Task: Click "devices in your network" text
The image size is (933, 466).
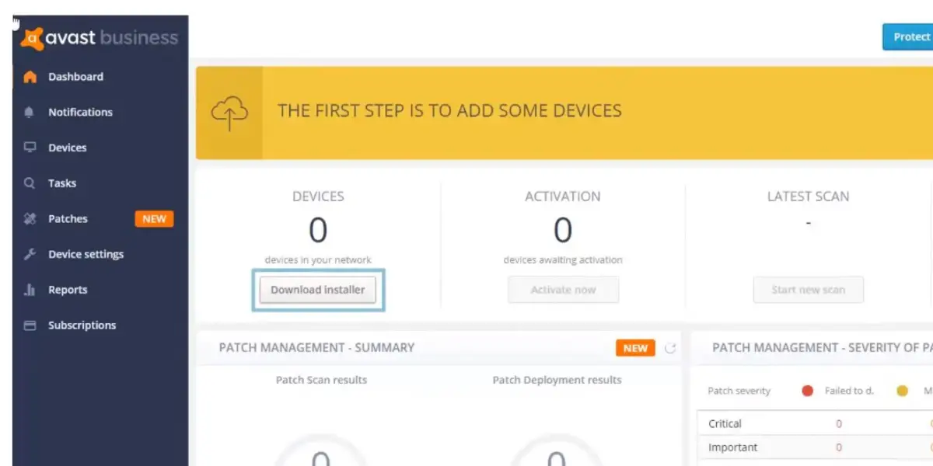Action: 318,260
